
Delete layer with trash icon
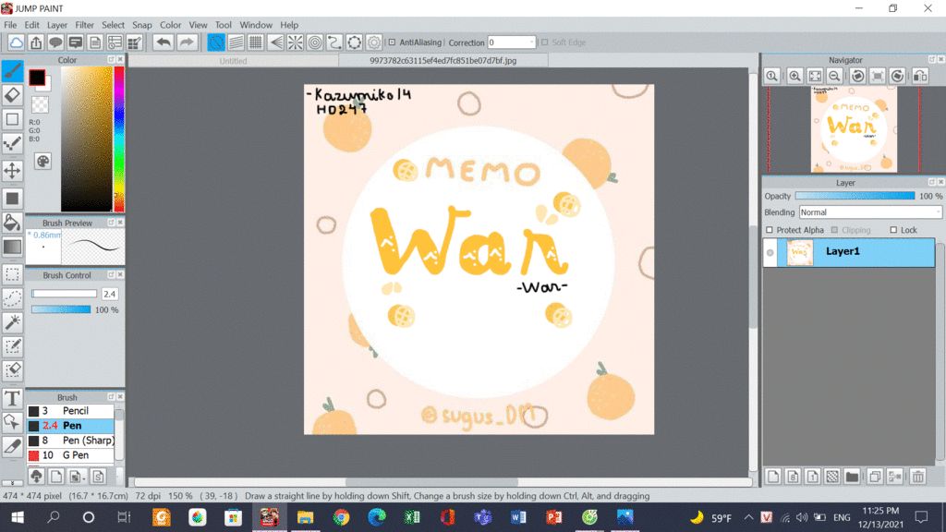tap(918, 477)
